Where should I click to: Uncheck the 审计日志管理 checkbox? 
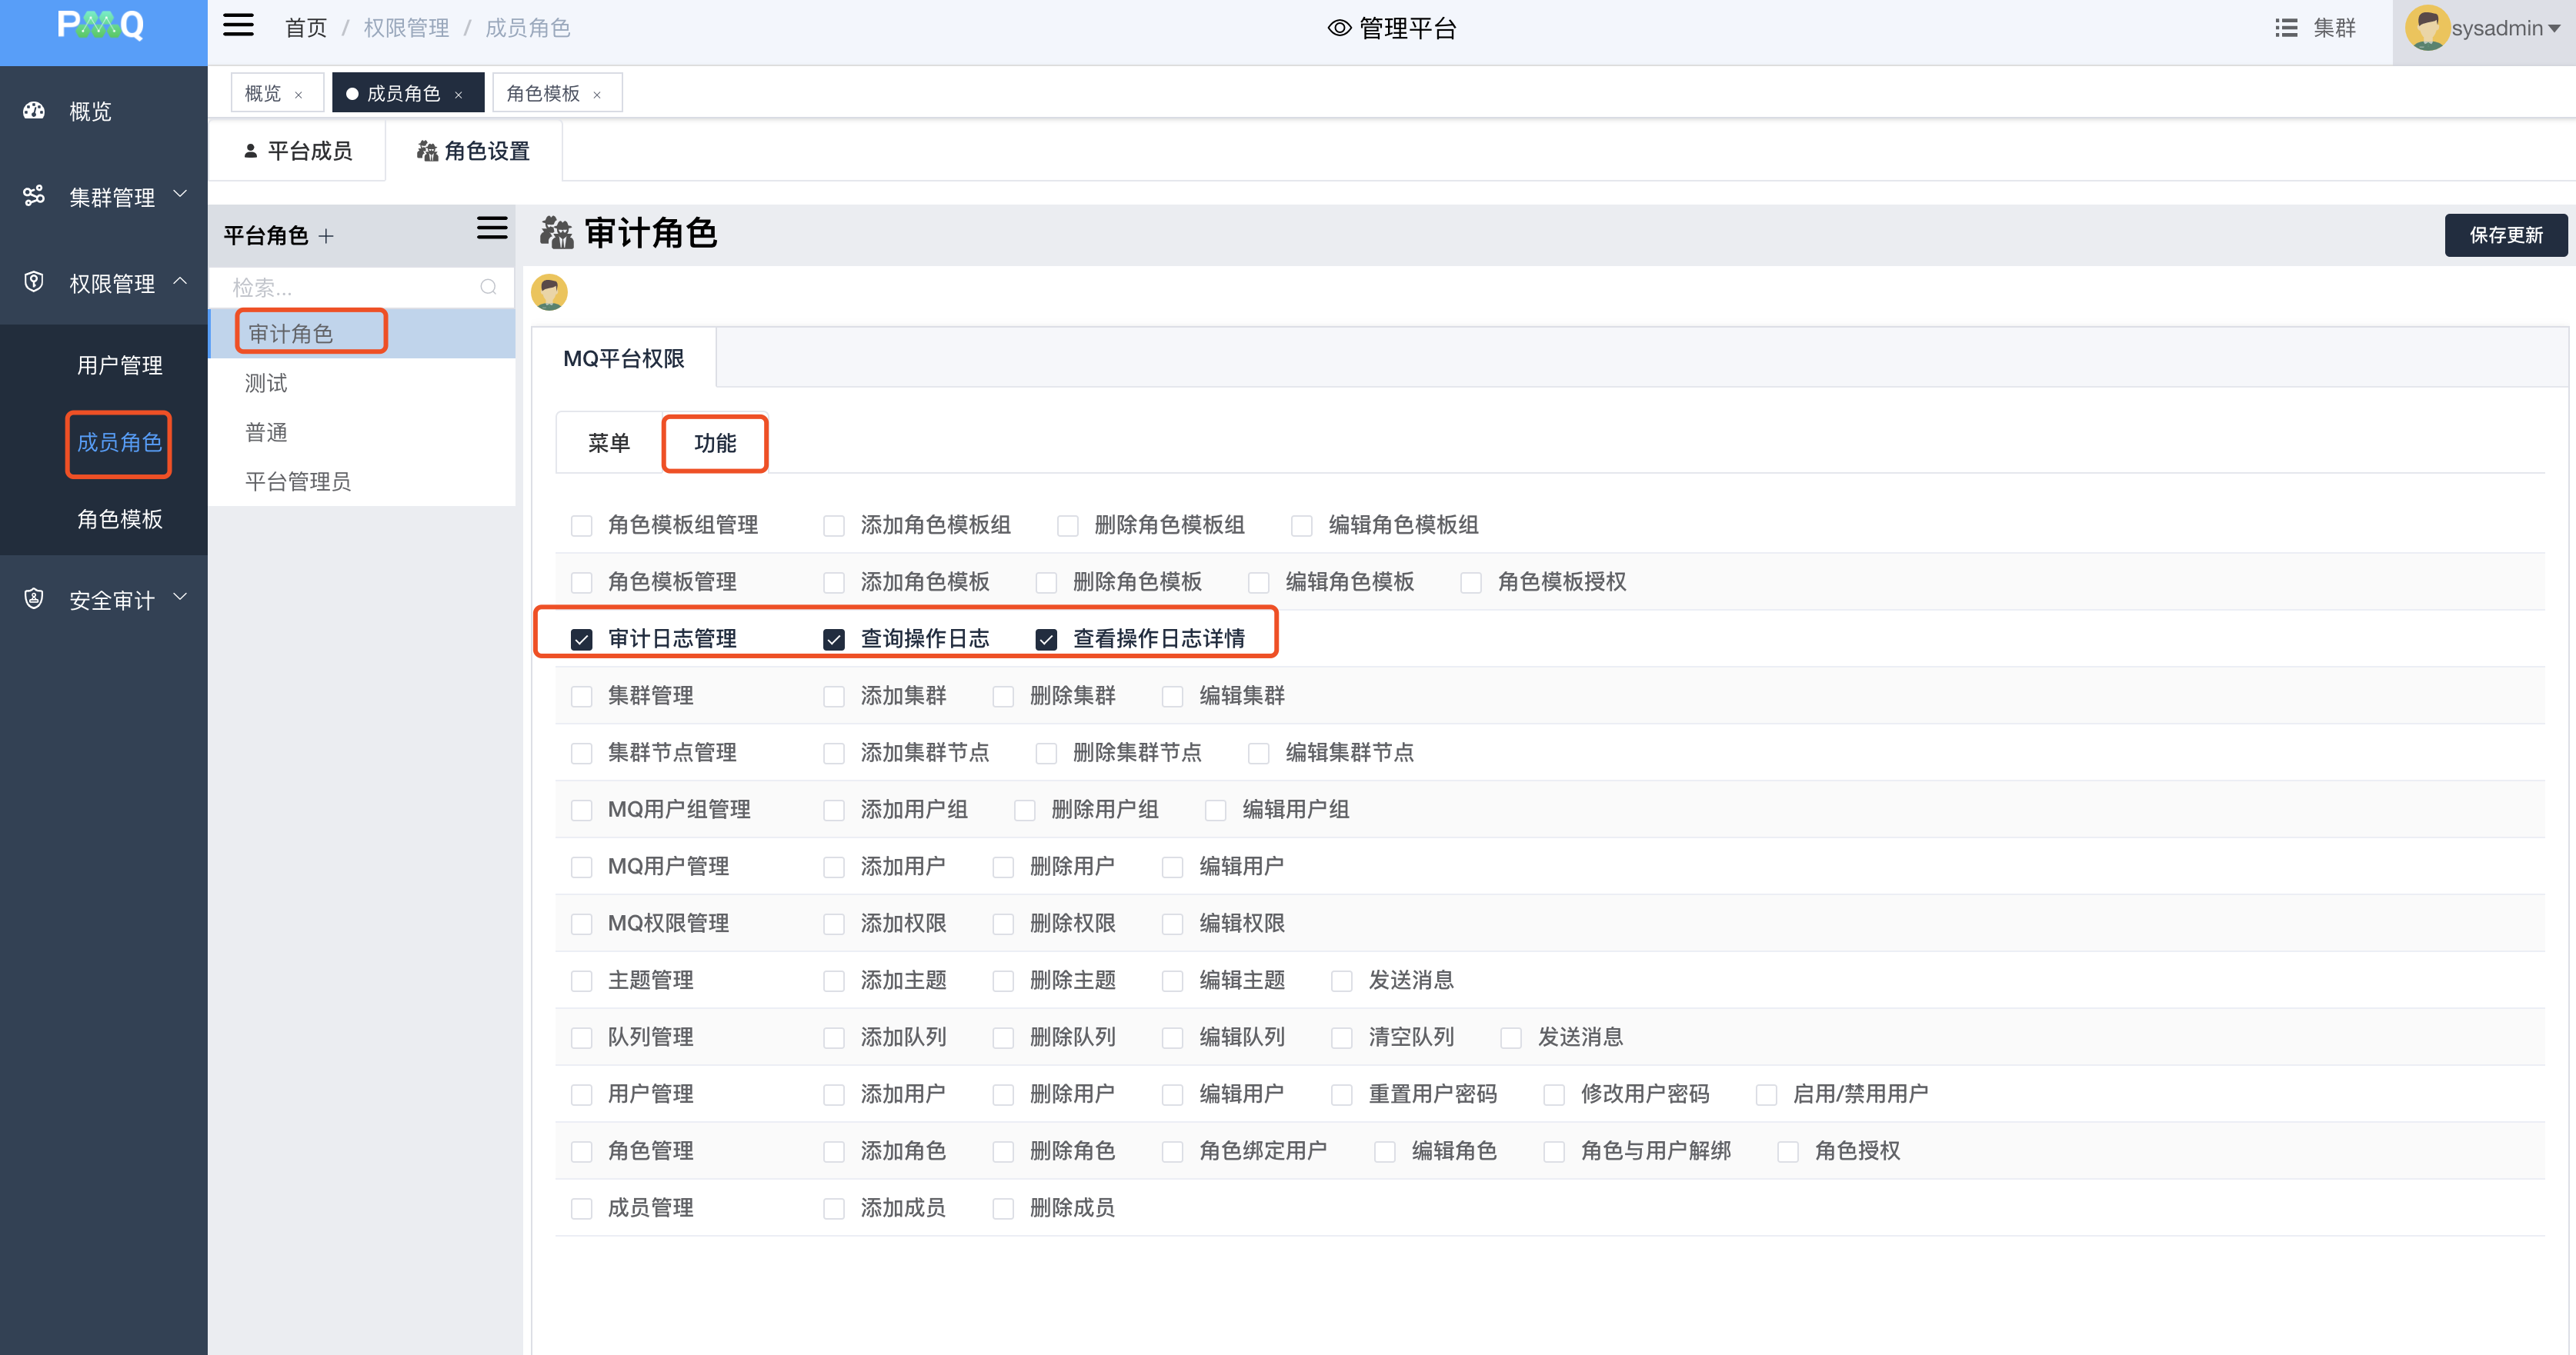point(581,640)
